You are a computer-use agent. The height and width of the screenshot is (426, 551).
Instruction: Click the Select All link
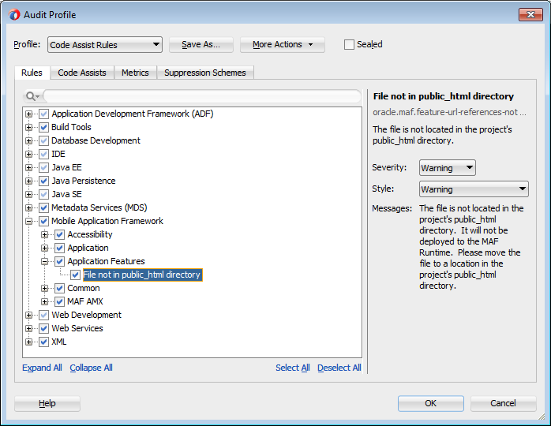(293, 368)
